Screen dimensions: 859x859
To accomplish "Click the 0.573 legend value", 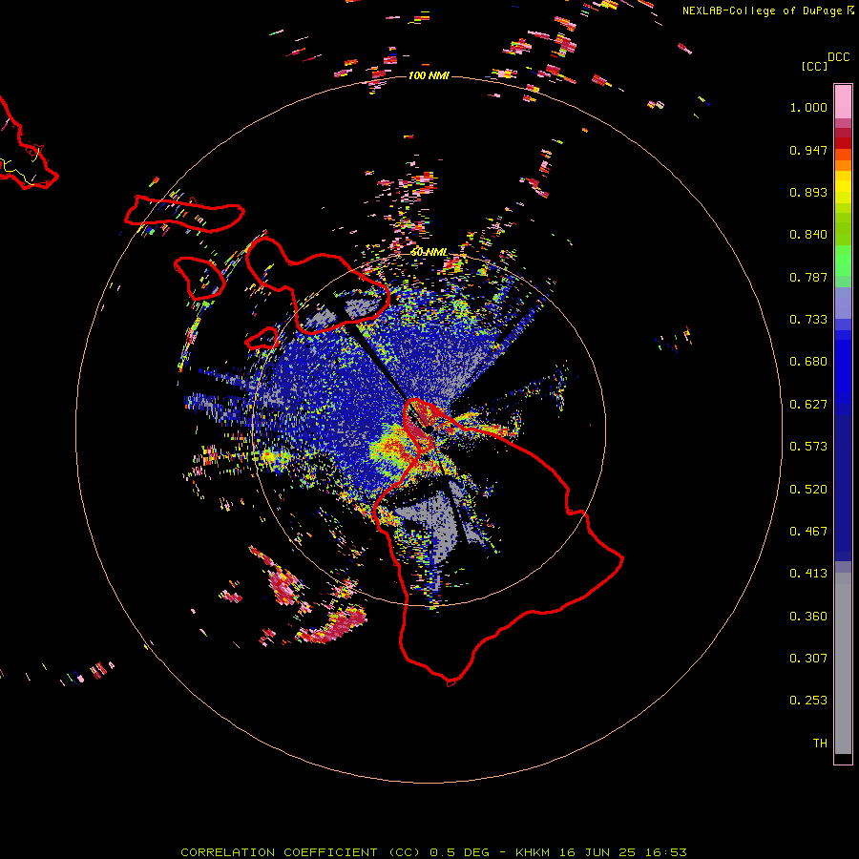I will (808, 447).
